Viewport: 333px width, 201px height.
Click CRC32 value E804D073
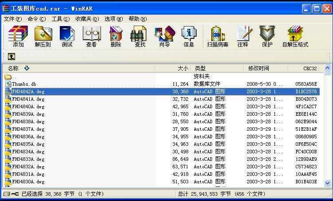click(x=306, y=99)
